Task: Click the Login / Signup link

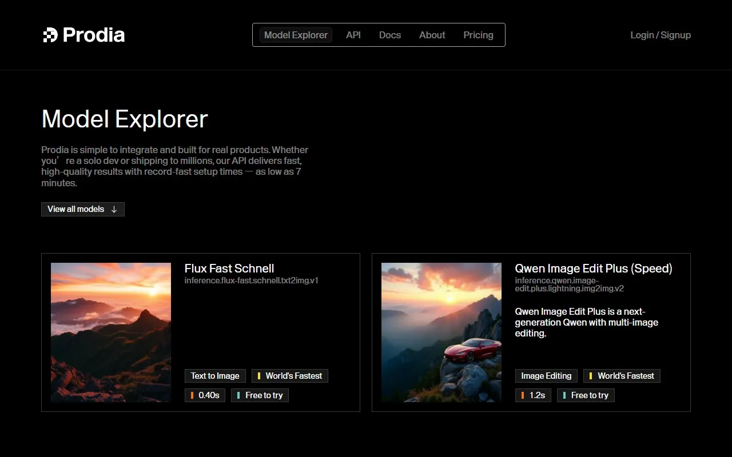Action: tap(661, 35)
